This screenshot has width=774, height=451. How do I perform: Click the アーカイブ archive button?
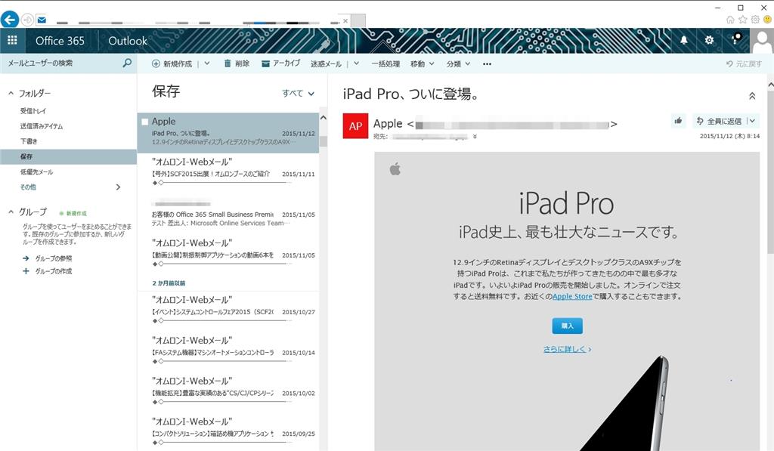click(x=280, y=63)
